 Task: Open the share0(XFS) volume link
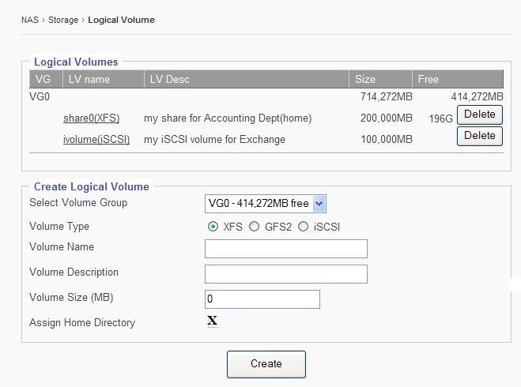pos(91,118)
